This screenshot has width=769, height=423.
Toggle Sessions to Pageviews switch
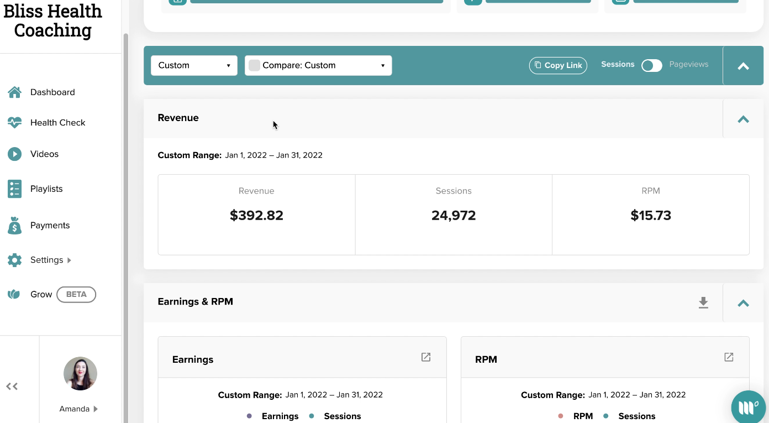point(652,65)
